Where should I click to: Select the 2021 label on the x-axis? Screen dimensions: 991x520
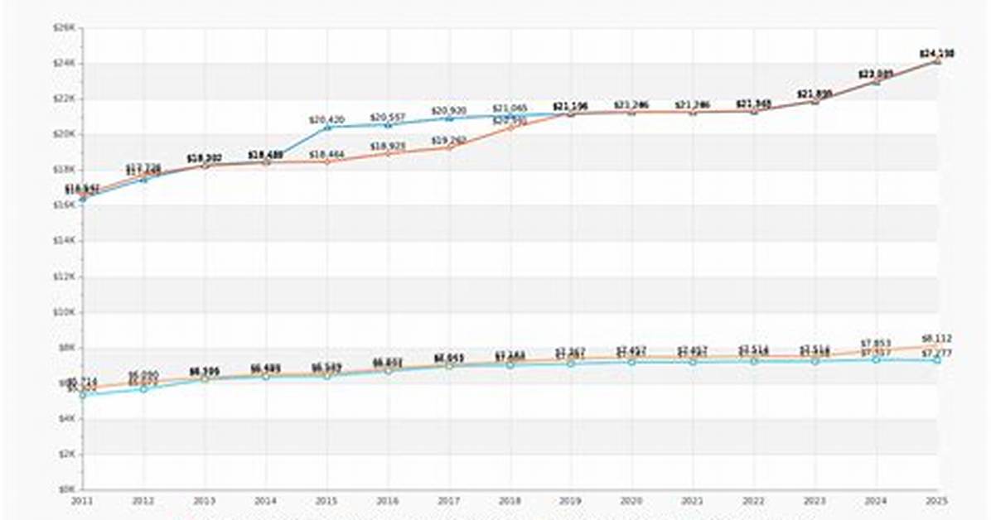(x=694, y=501)
